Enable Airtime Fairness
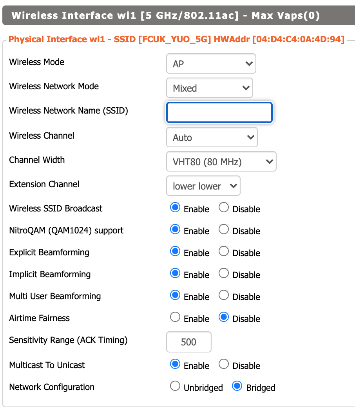The width and height of the screenshot is (355, 412). coord(175,318)
